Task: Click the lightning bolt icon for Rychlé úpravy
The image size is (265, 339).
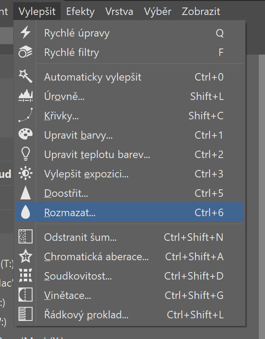Action: point(26,33)
